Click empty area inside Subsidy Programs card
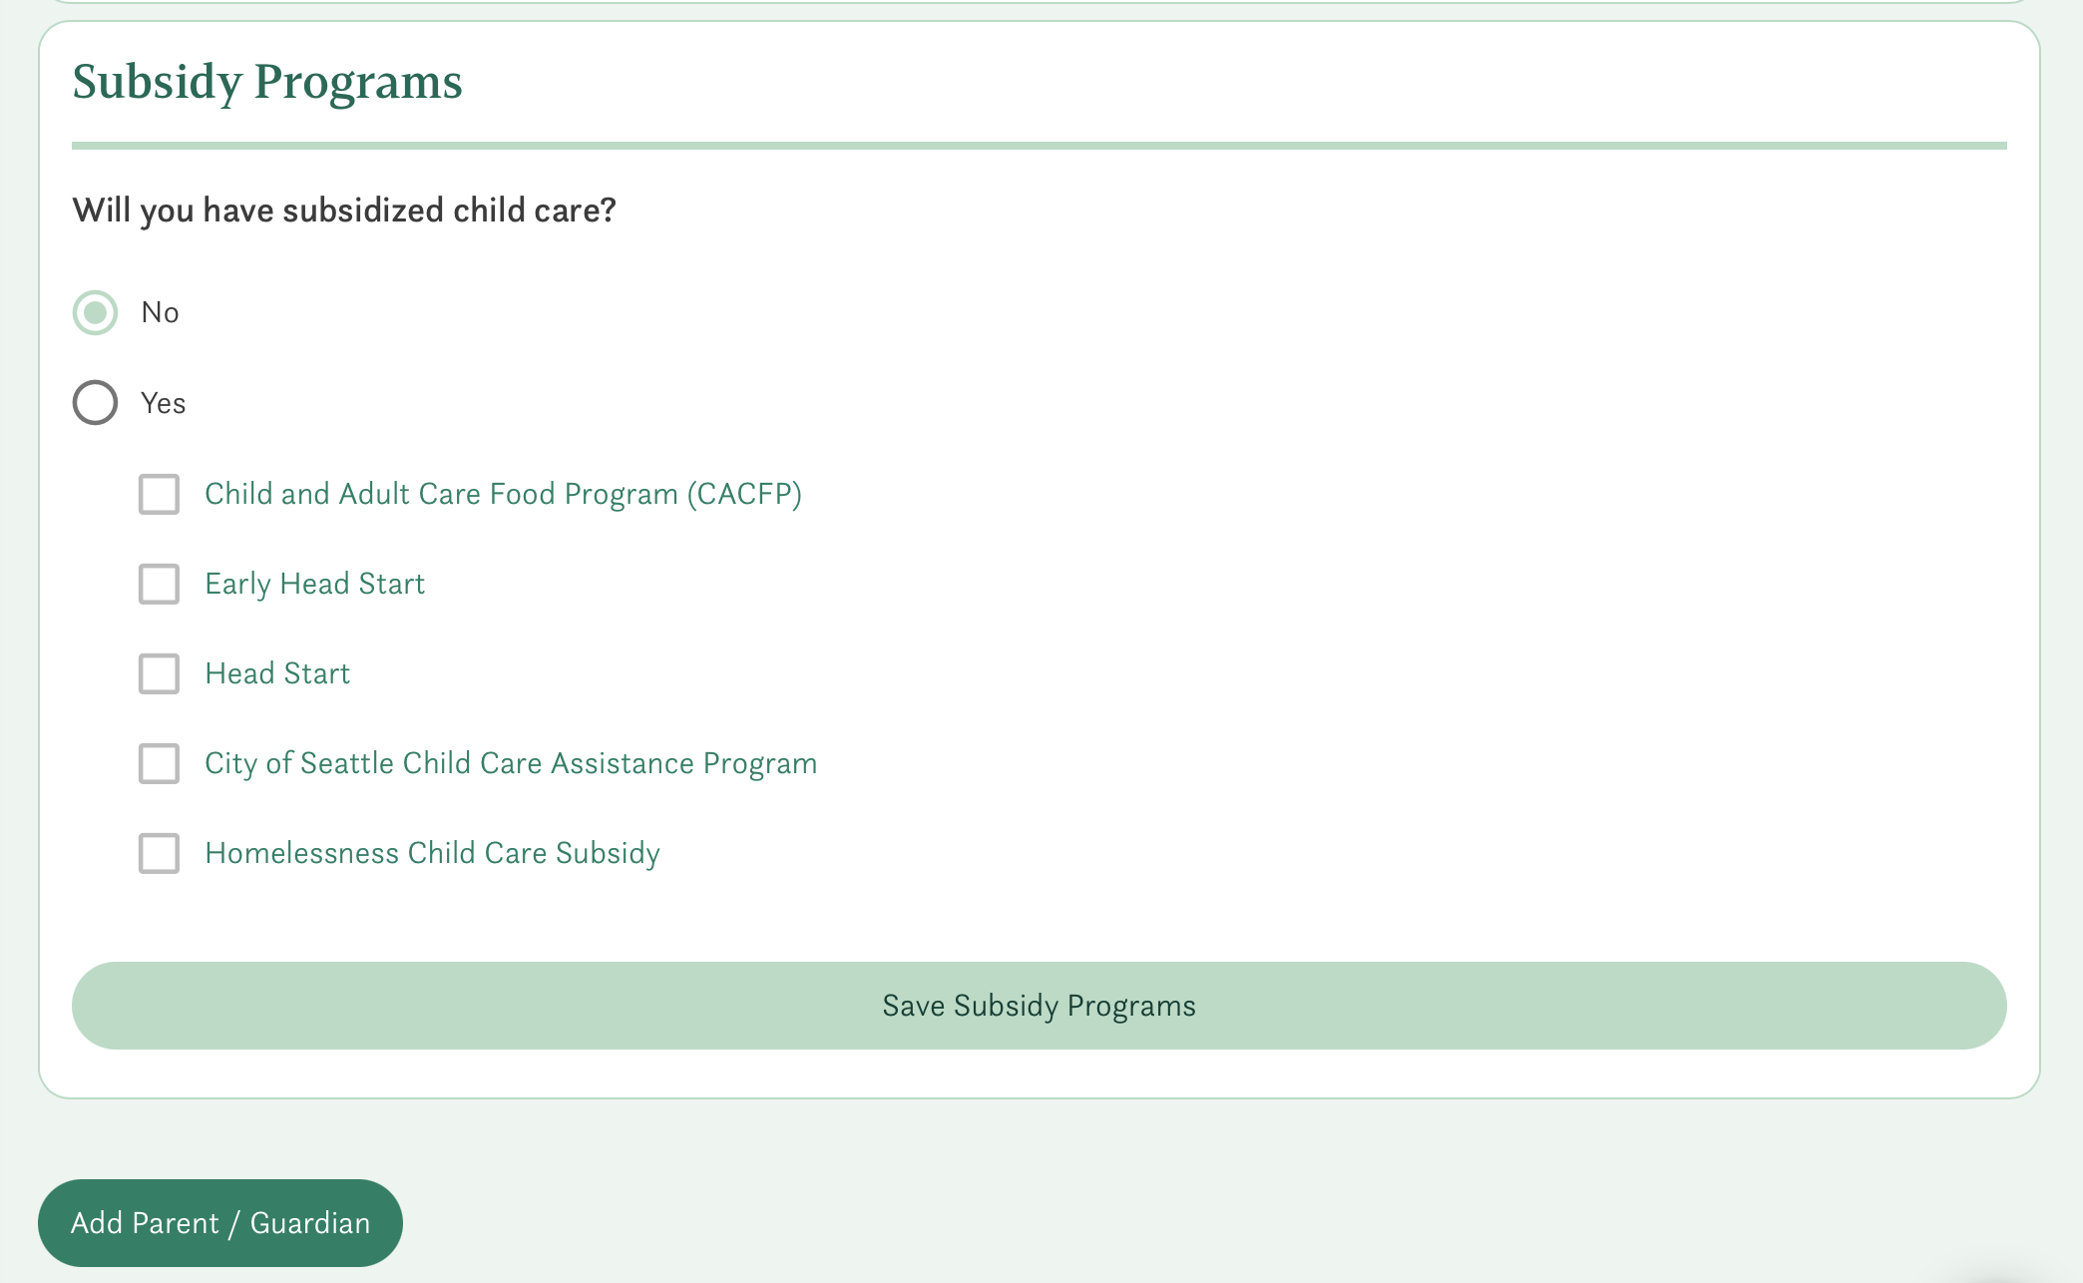 tap(1397, 599)
